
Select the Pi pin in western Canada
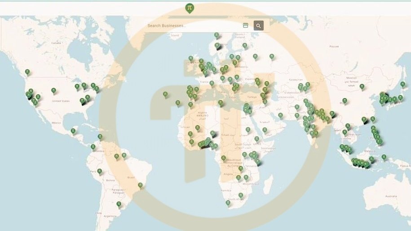pos(27,72)
